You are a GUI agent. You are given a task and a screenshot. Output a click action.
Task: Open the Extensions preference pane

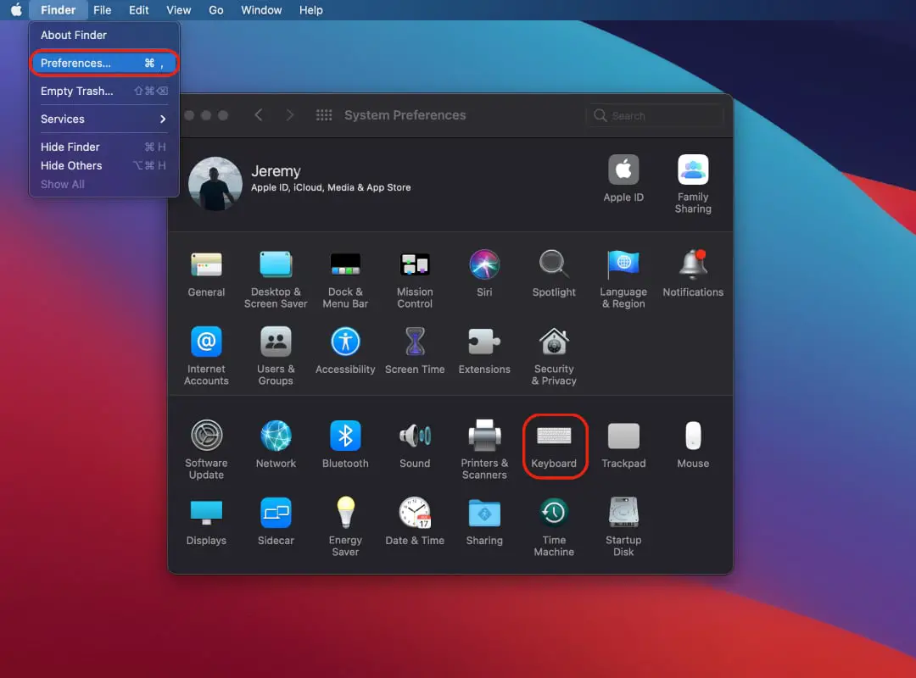click(484, 350)
